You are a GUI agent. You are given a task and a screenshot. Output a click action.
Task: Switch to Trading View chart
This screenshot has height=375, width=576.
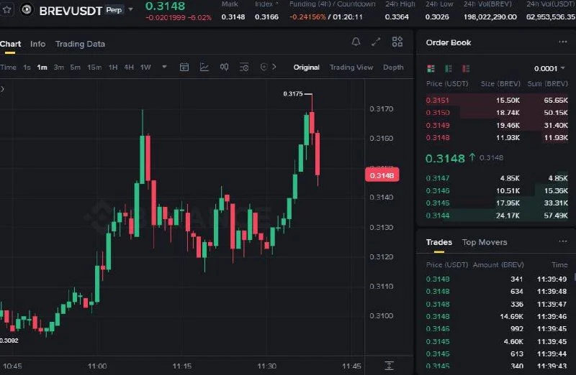pyautogui.click(x=351, y=68)
